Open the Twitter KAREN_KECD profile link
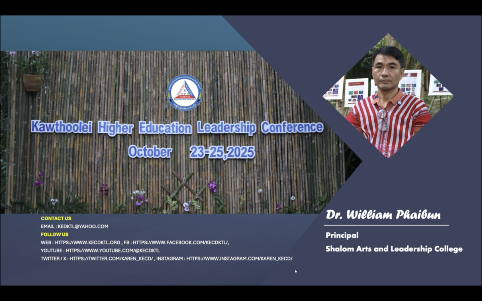Viewport: 482px width, 301px height. coord(111,258)
